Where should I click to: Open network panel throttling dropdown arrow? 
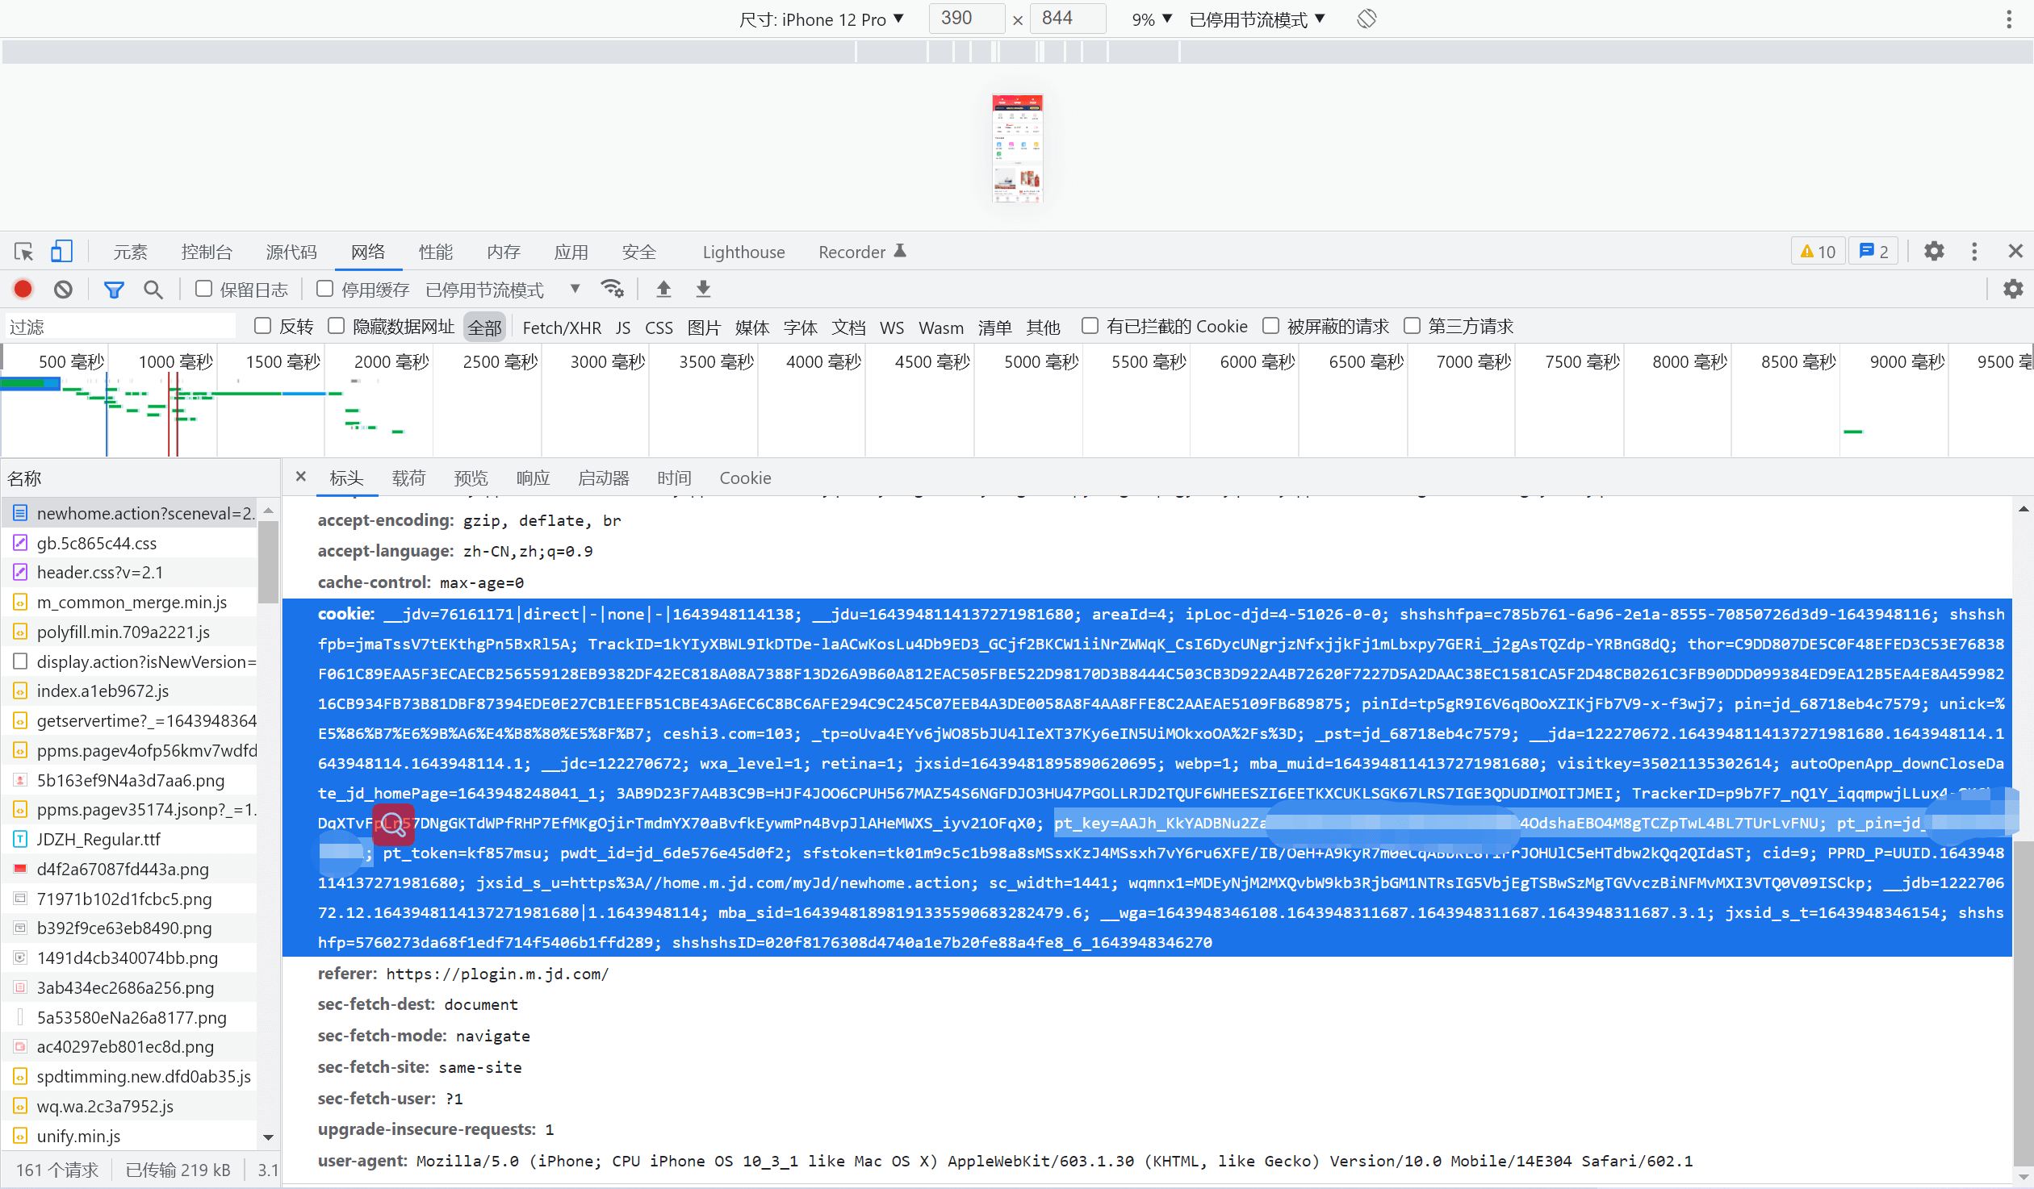(575, 289)
